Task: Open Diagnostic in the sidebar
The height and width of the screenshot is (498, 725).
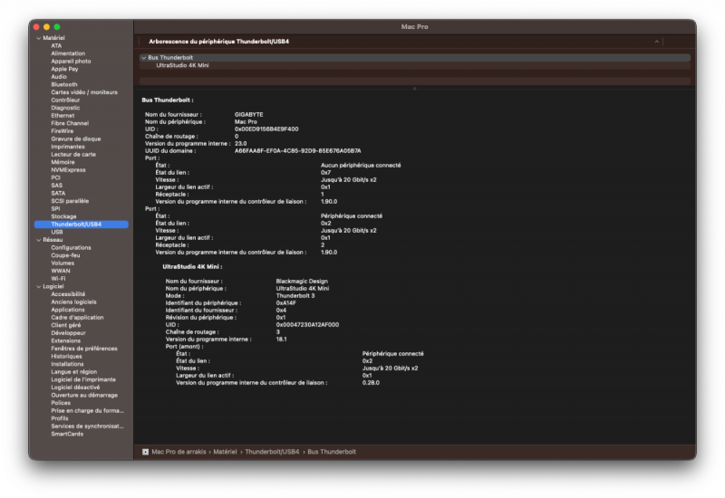Action: point(65,108)
